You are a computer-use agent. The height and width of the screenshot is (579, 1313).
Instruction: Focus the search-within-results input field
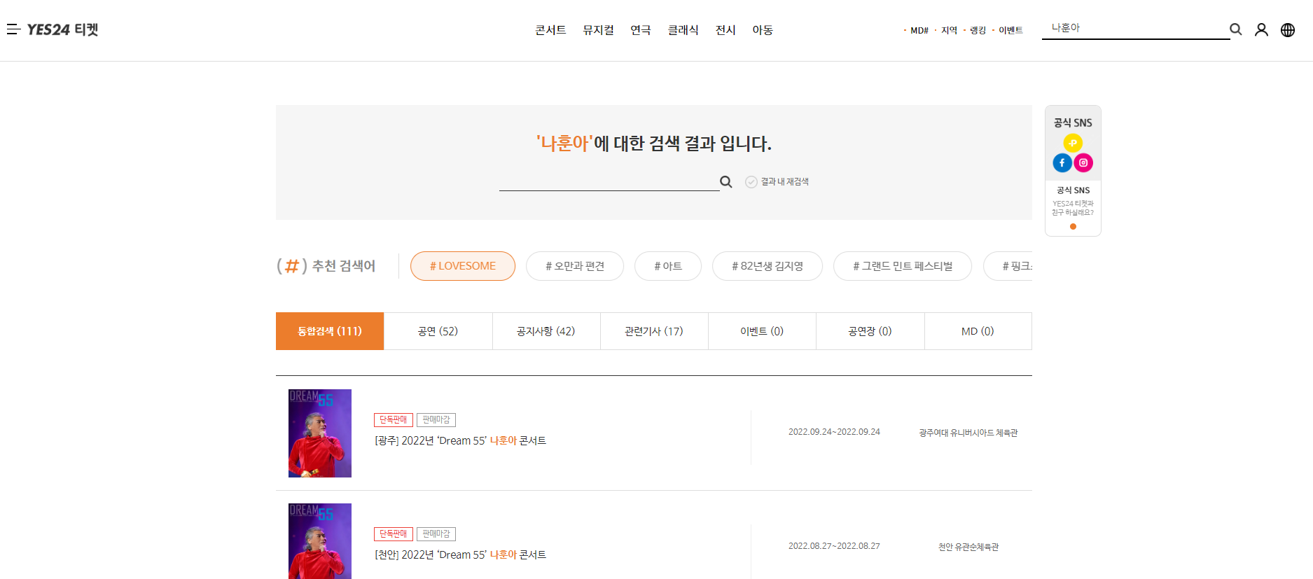[609, 181]
